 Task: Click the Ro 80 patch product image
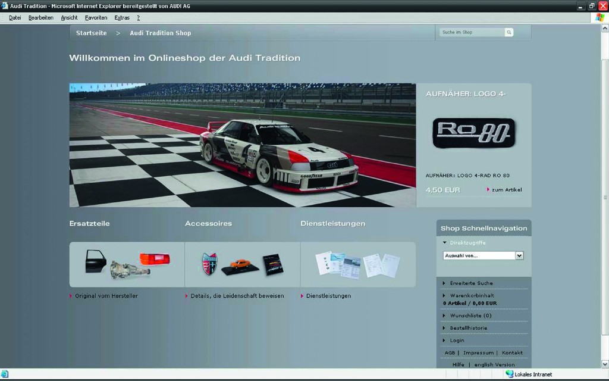tap(473, 133)
